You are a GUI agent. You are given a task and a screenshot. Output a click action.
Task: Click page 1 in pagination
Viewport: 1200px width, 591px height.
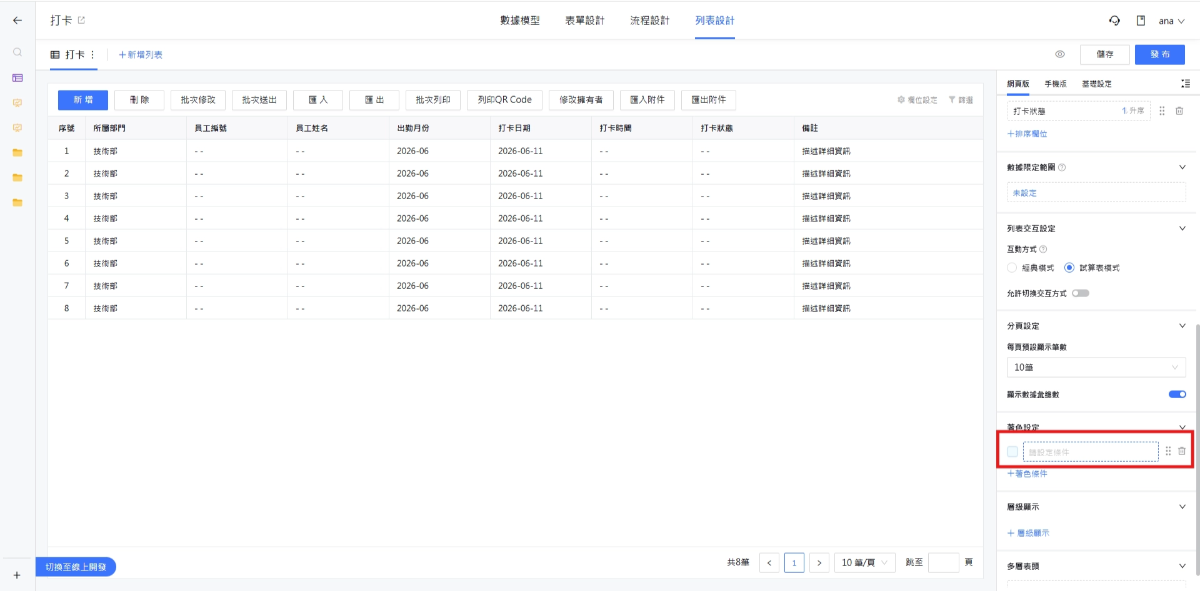click(794, 563)
